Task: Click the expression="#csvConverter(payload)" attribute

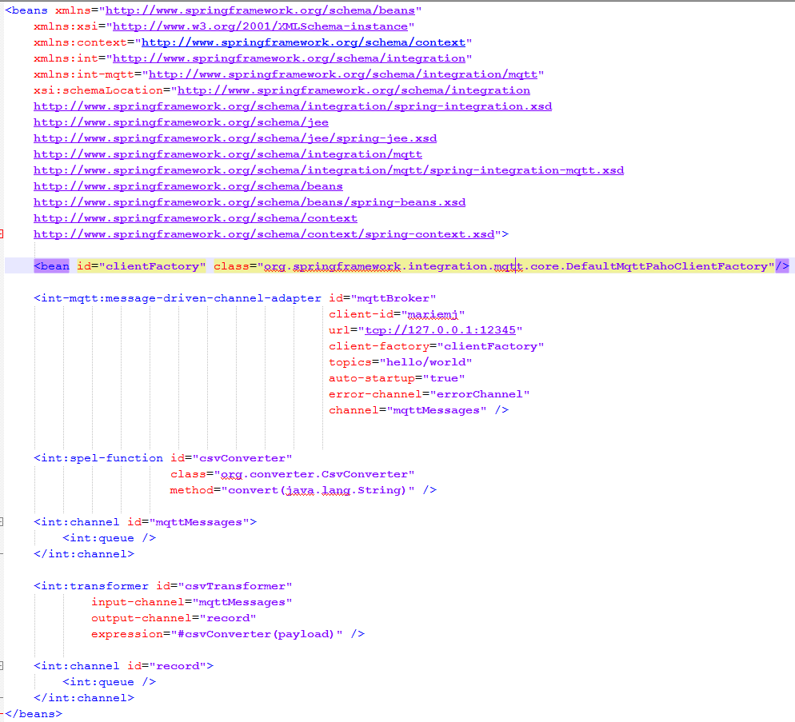Action: tap(217, 634)
